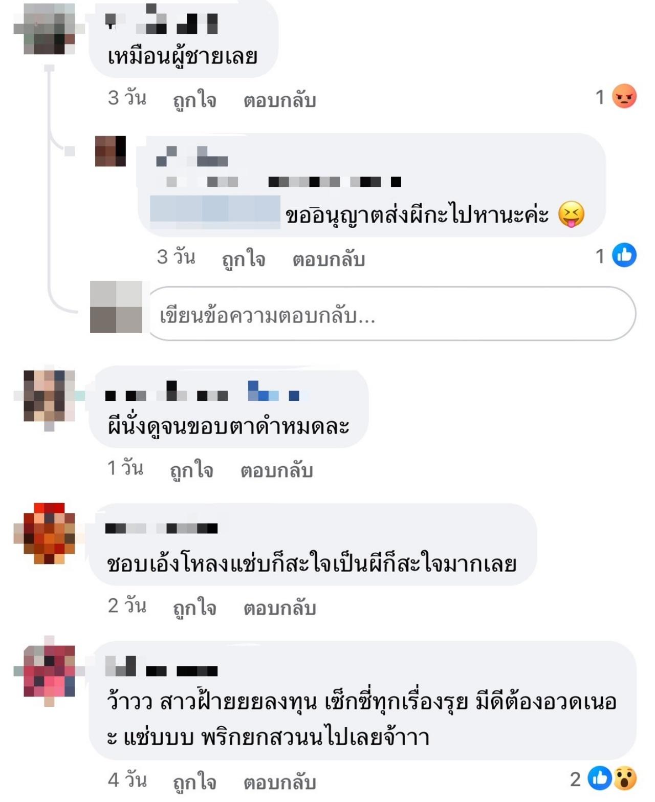
Task: Like the comment เหมือนผู้ชายเลย with ถูกใจ
Action: coord(194,100)
